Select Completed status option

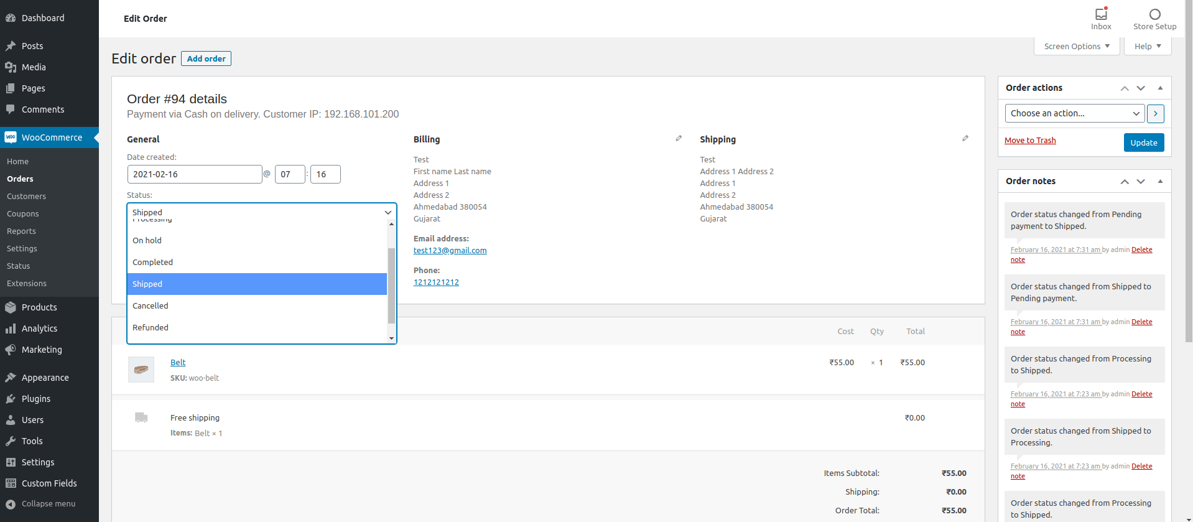[x=257, y=262]
